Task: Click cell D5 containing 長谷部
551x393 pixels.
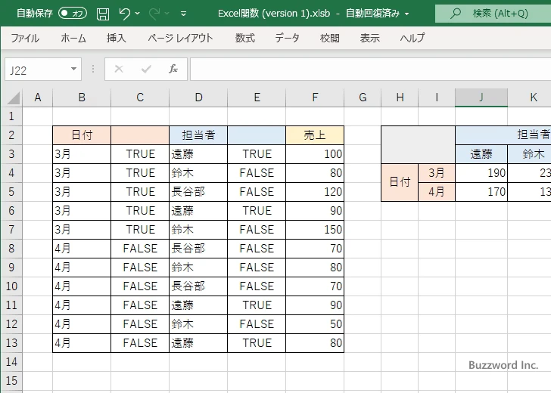Action: [198, 192]
